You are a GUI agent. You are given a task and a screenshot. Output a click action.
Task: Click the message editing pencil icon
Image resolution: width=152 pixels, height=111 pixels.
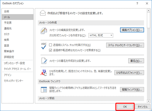point(44,31)
